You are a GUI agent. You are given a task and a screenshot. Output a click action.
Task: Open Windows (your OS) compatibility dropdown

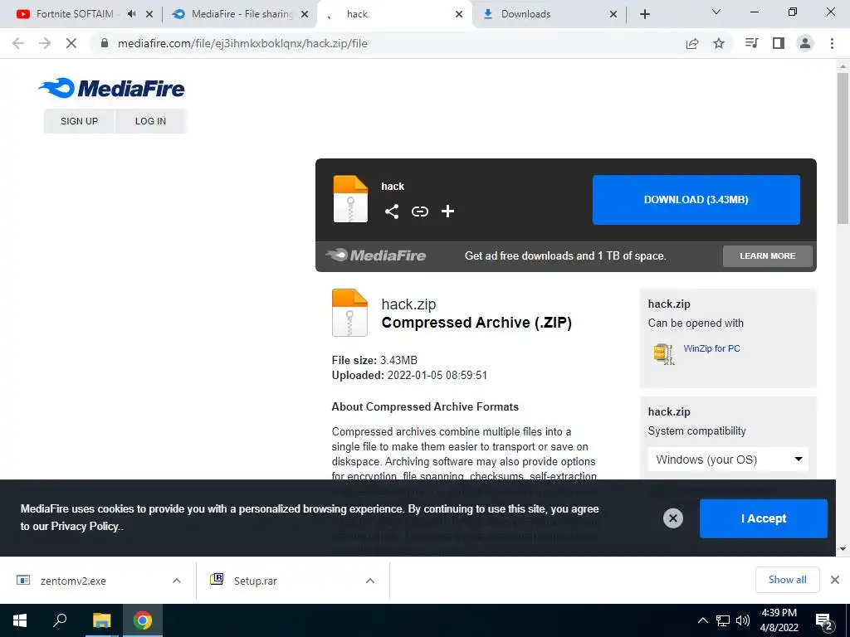click(x=728, y=460)
